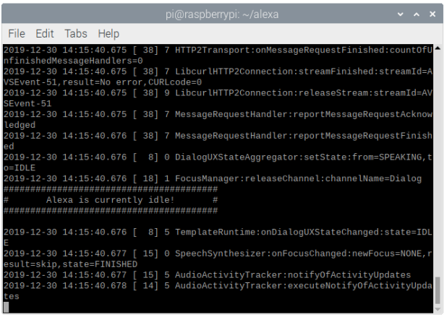Click the scrollbar down arrow
The width and height of the screenshot is (447, 317).
point(438,310)
